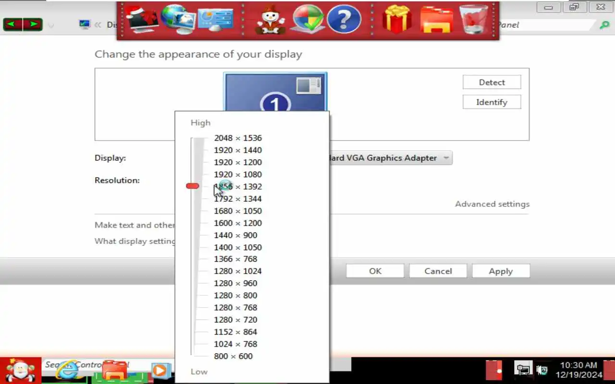Open the red folder icon in the dock
Screen dimensions: 615x384
436,20
